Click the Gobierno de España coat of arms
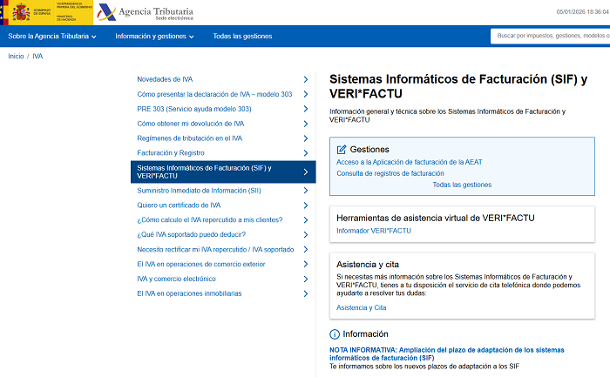The image size is (610, 377). click(x=21, y=12)
